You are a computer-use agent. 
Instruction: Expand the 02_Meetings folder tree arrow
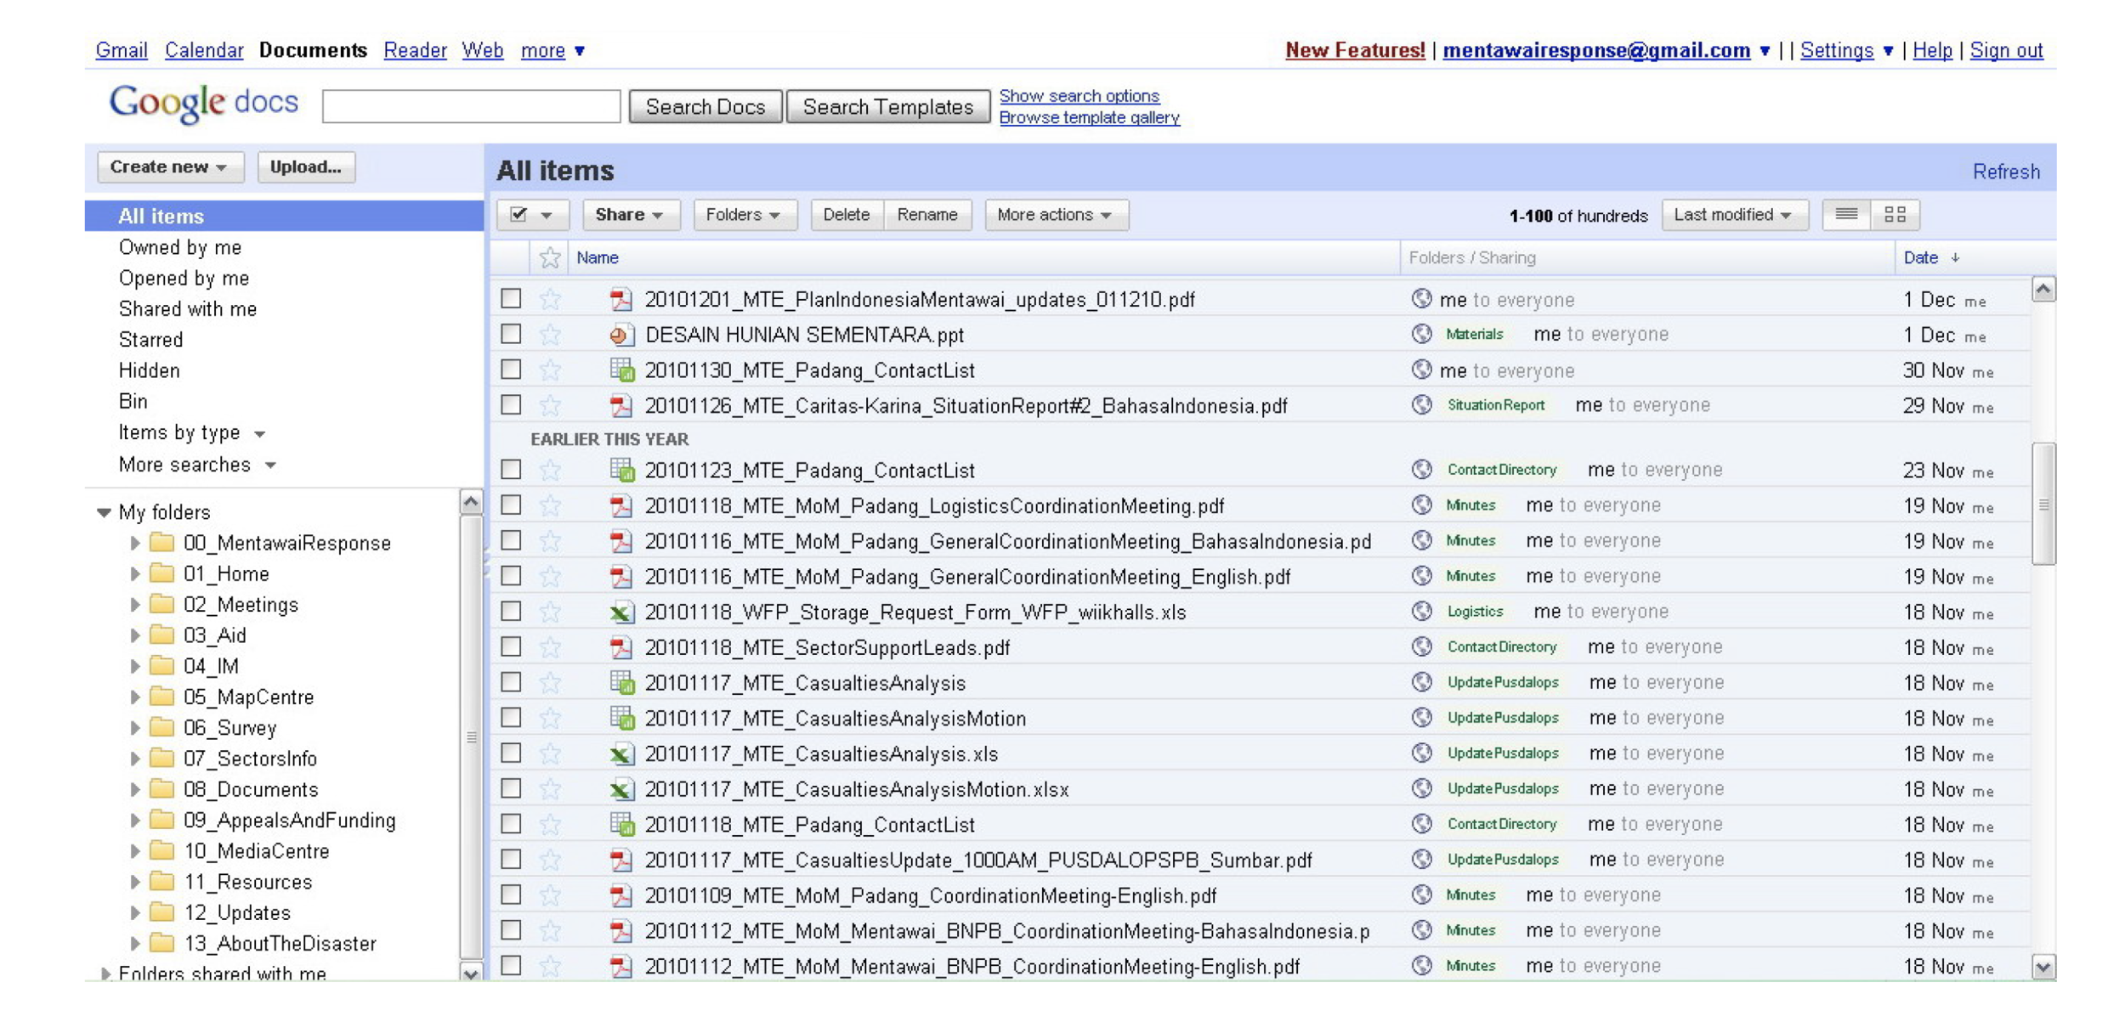click(x=134, y=605)
